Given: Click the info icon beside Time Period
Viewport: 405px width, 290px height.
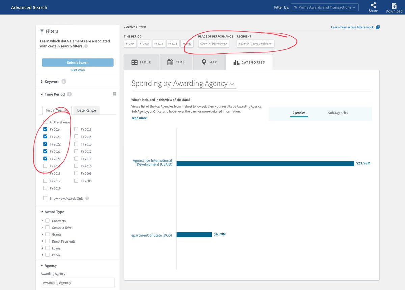Looking at the screenshot, I should pyautogui.click(x=69, y=94).
